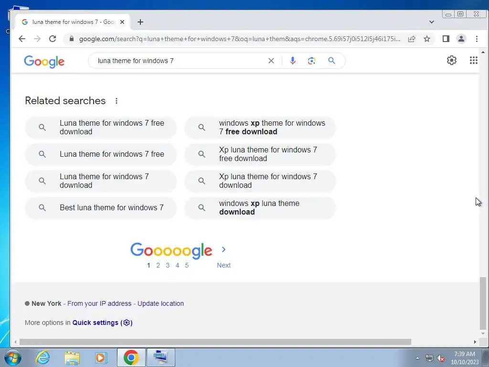Open the 'Xp luna theme for windows 7 download' suggestion
Screen dimensions: 489x367
click(x=260, y=181)
